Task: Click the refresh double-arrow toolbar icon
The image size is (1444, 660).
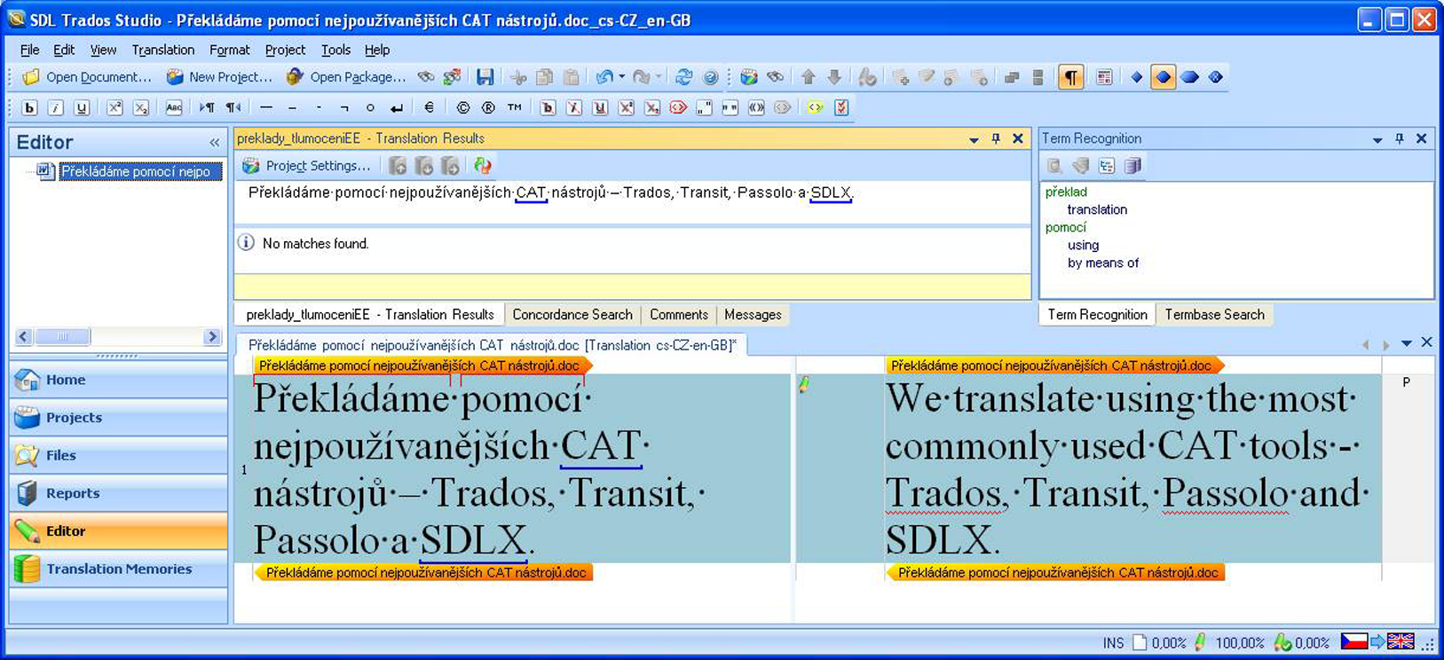Action: (683, 77)
